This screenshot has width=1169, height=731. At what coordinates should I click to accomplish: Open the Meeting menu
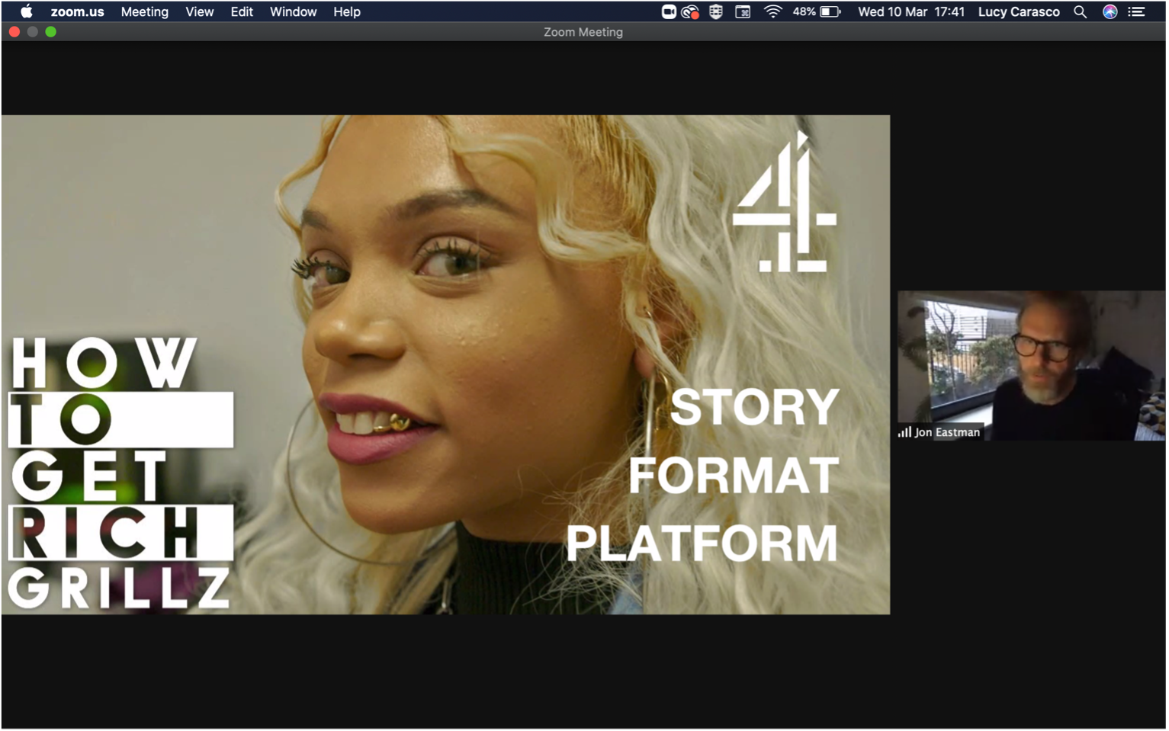pos(144,11)
